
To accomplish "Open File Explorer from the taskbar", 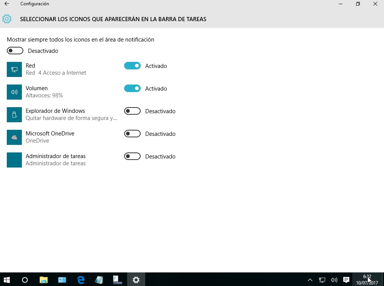I will 44,280.
